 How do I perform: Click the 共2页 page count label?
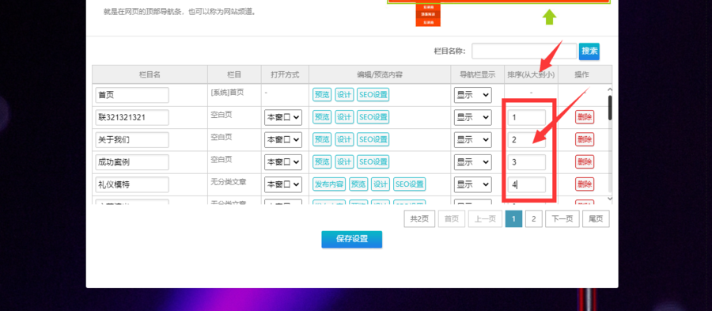[x=419, y=219]
